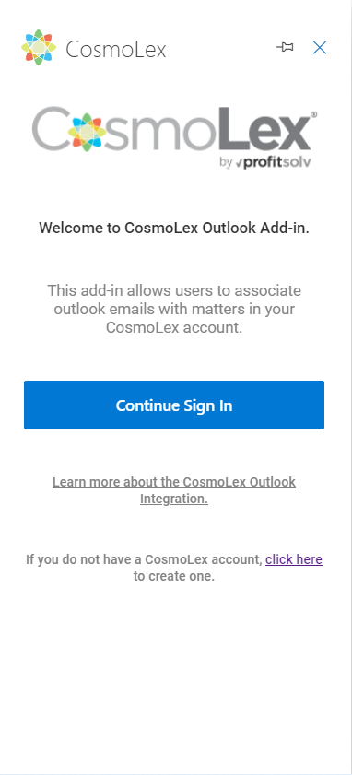Click the colorful flower emblem in large logo
The image size is (352, 775).
click(87, 132)
